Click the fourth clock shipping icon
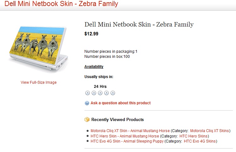Screen dimensions: 236x152 coord(106,93)
